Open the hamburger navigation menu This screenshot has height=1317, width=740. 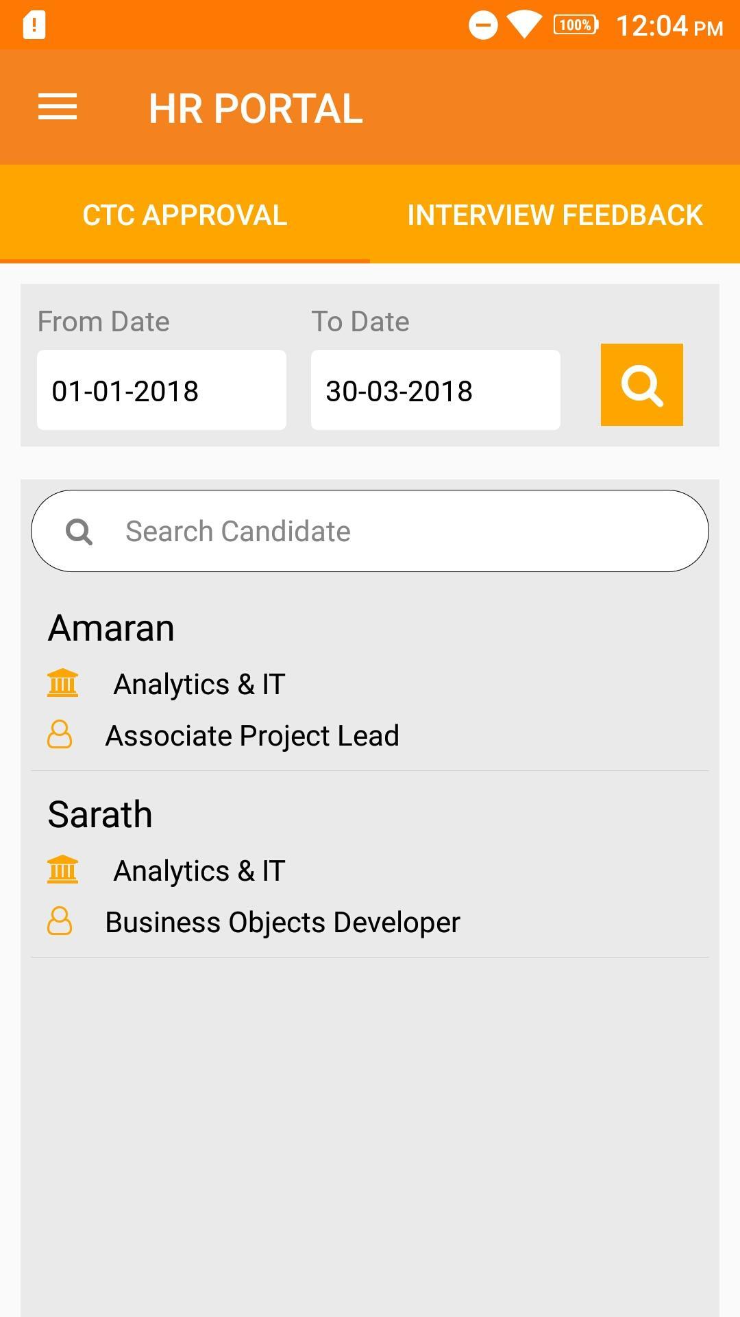tap(58, 107)
